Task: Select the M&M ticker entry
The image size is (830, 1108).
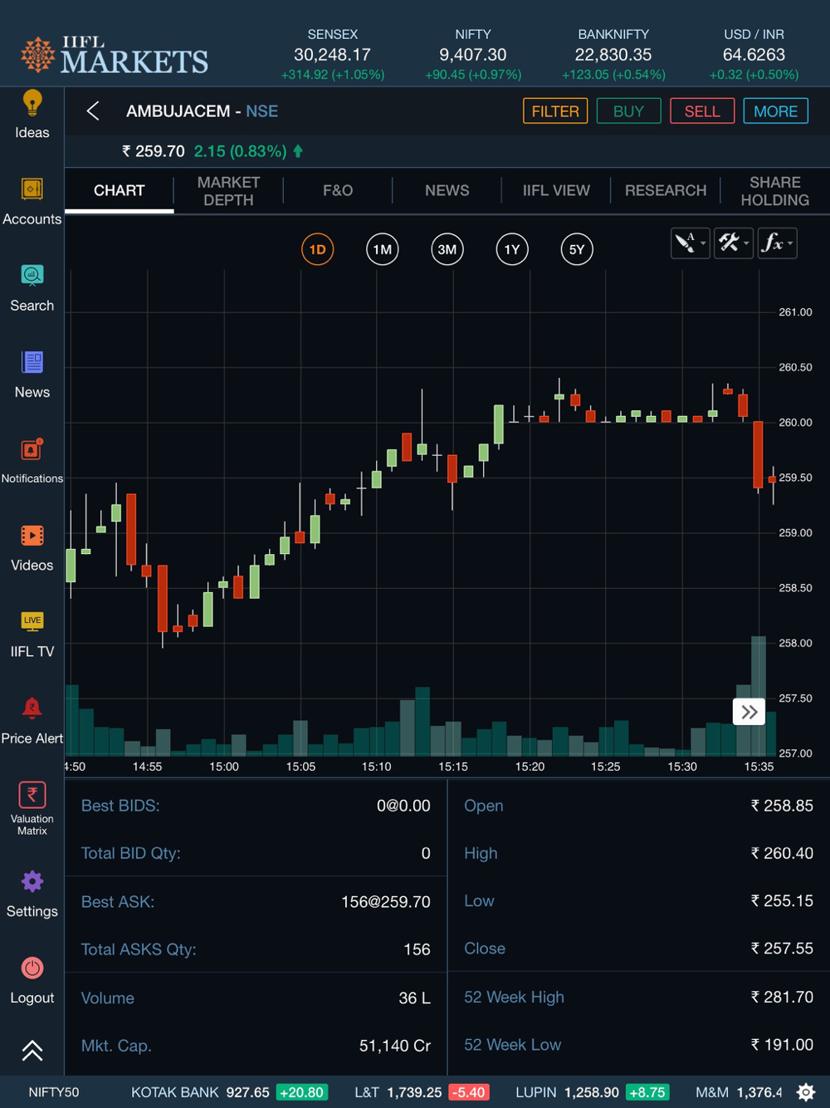Action: [739, 1092]
